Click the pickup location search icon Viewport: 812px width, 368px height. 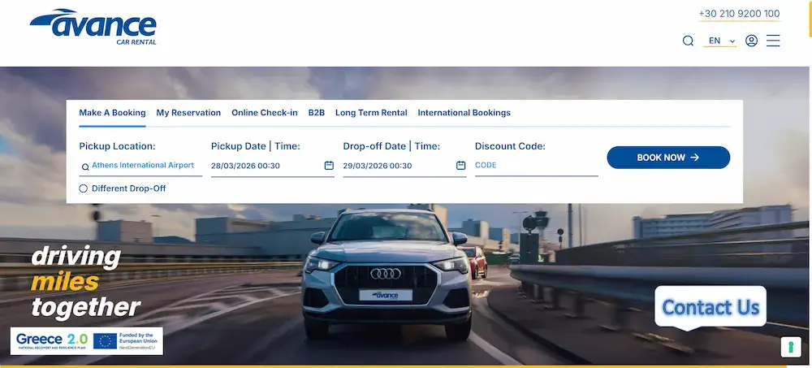tap(85, 167)
